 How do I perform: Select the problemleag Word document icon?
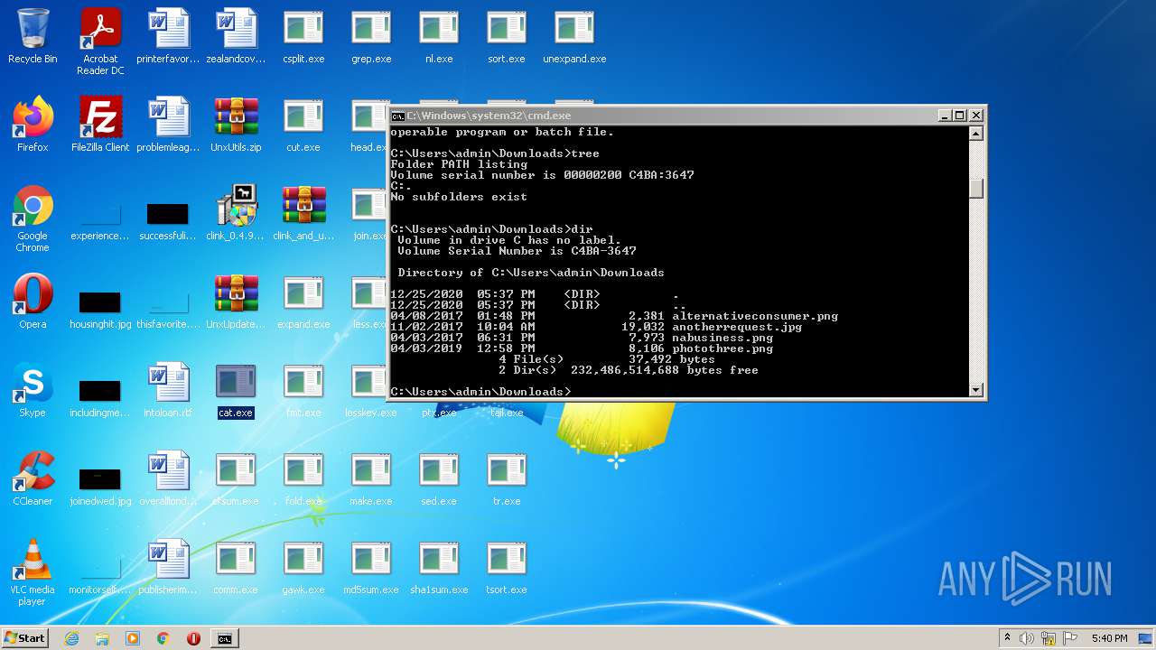click(x=168, y=125)
